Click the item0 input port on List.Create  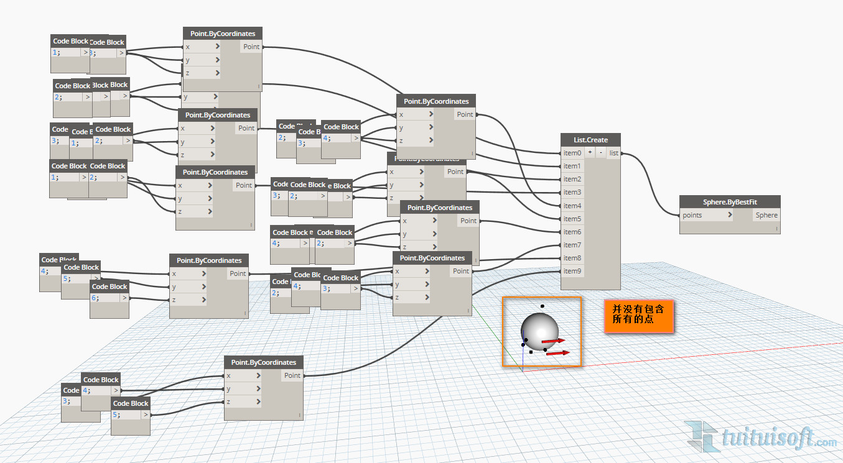tap(572, 153)
